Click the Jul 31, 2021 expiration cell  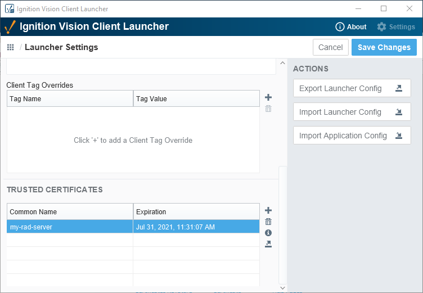(x=196, y=227)
